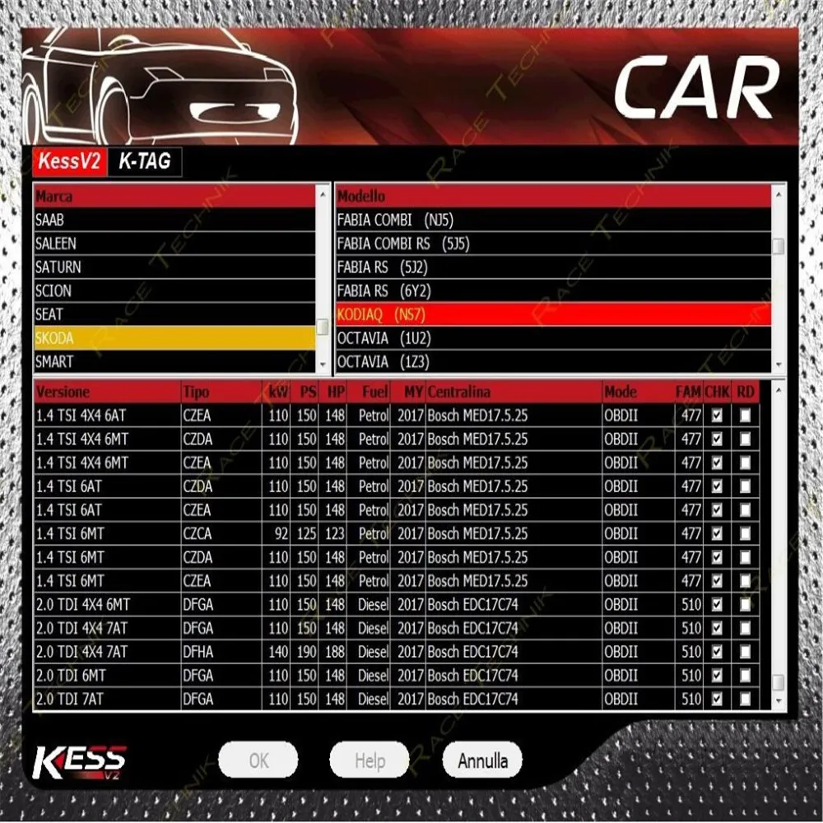
Task: Click the Marca list scrollbar thumb
Action: [323, 328]
